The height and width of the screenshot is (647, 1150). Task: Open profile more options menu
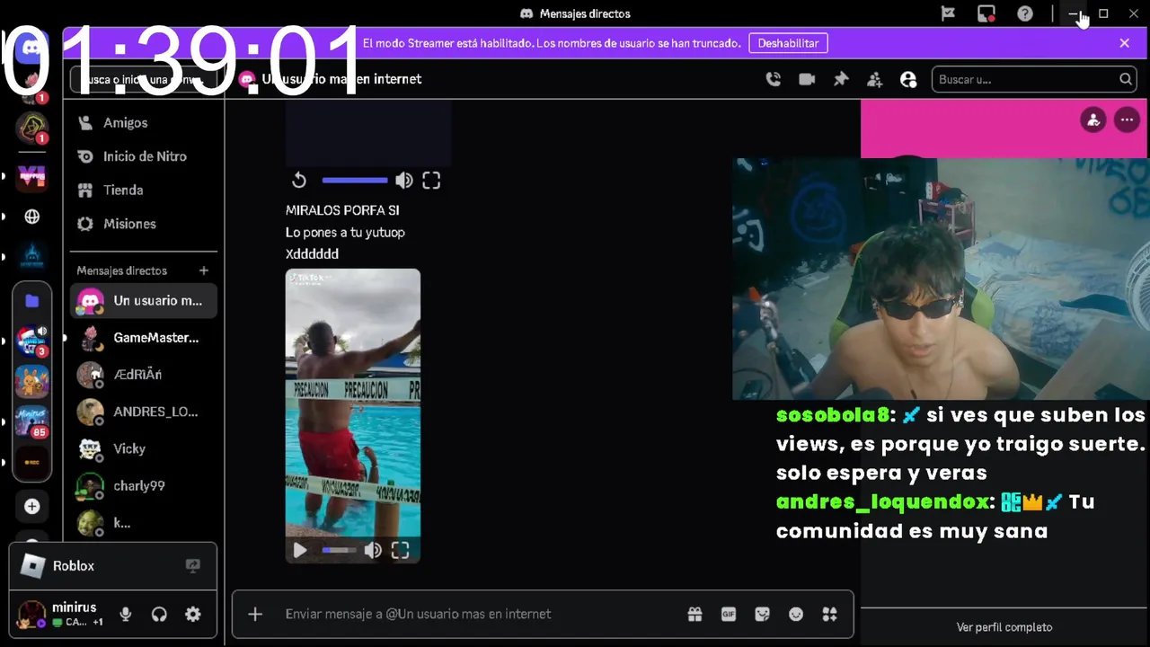coord(1127,120)
